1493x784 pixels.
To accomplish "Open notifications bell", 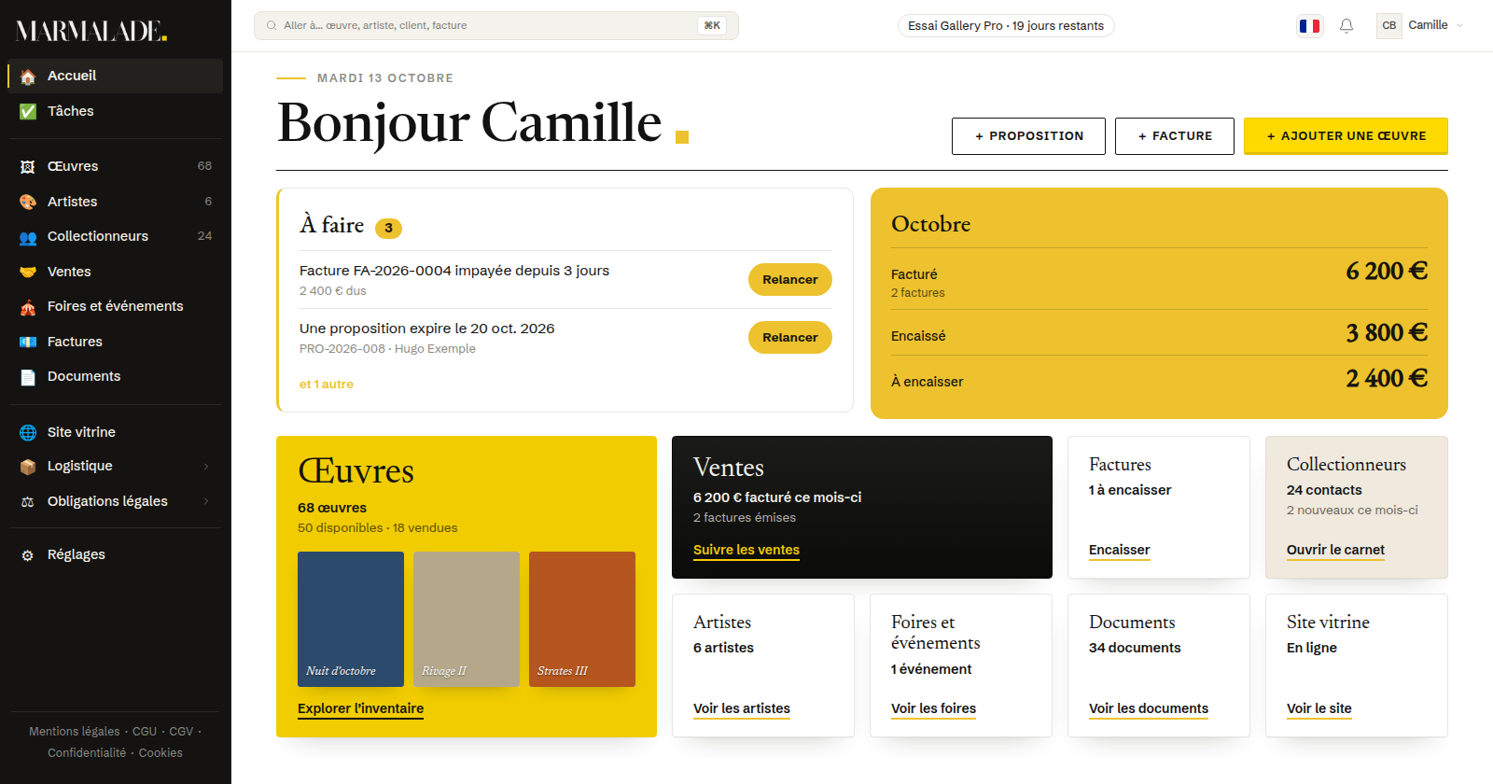I will (x=1346, y=26).
